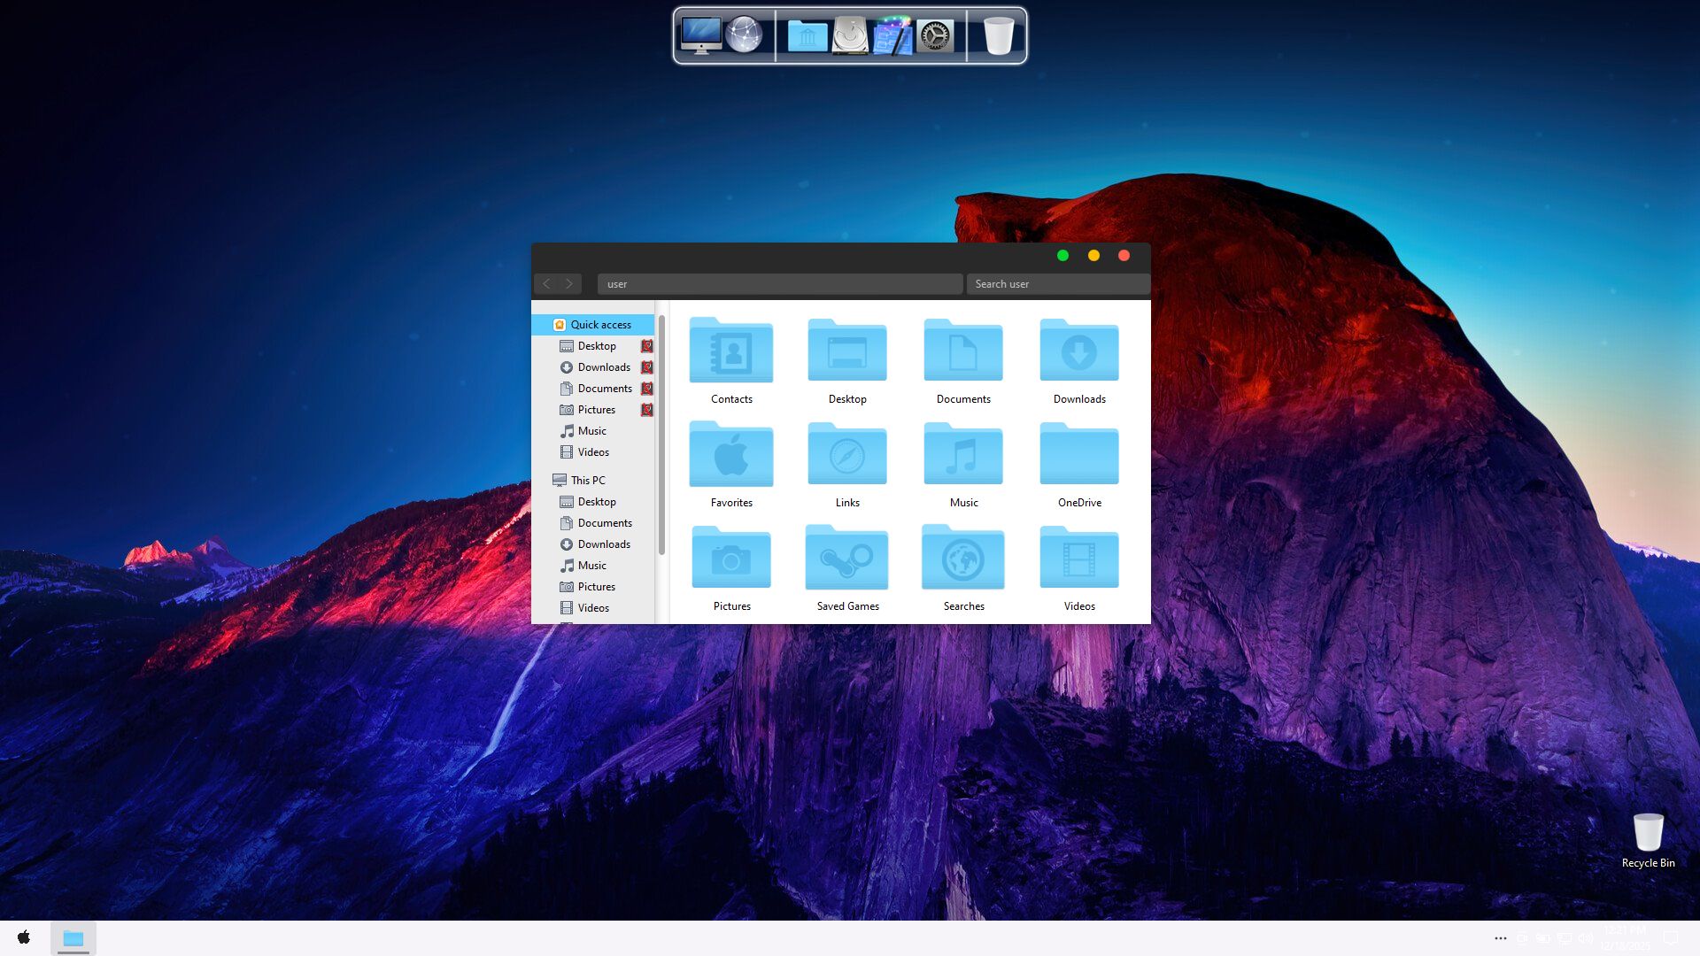Select Videos under This PC
The width and height of the screenshot is (1700, 956).
point(593,608)
